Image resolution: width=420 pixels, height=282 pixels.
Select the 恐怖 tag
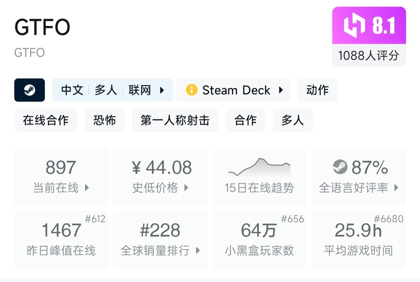[104, 120]
